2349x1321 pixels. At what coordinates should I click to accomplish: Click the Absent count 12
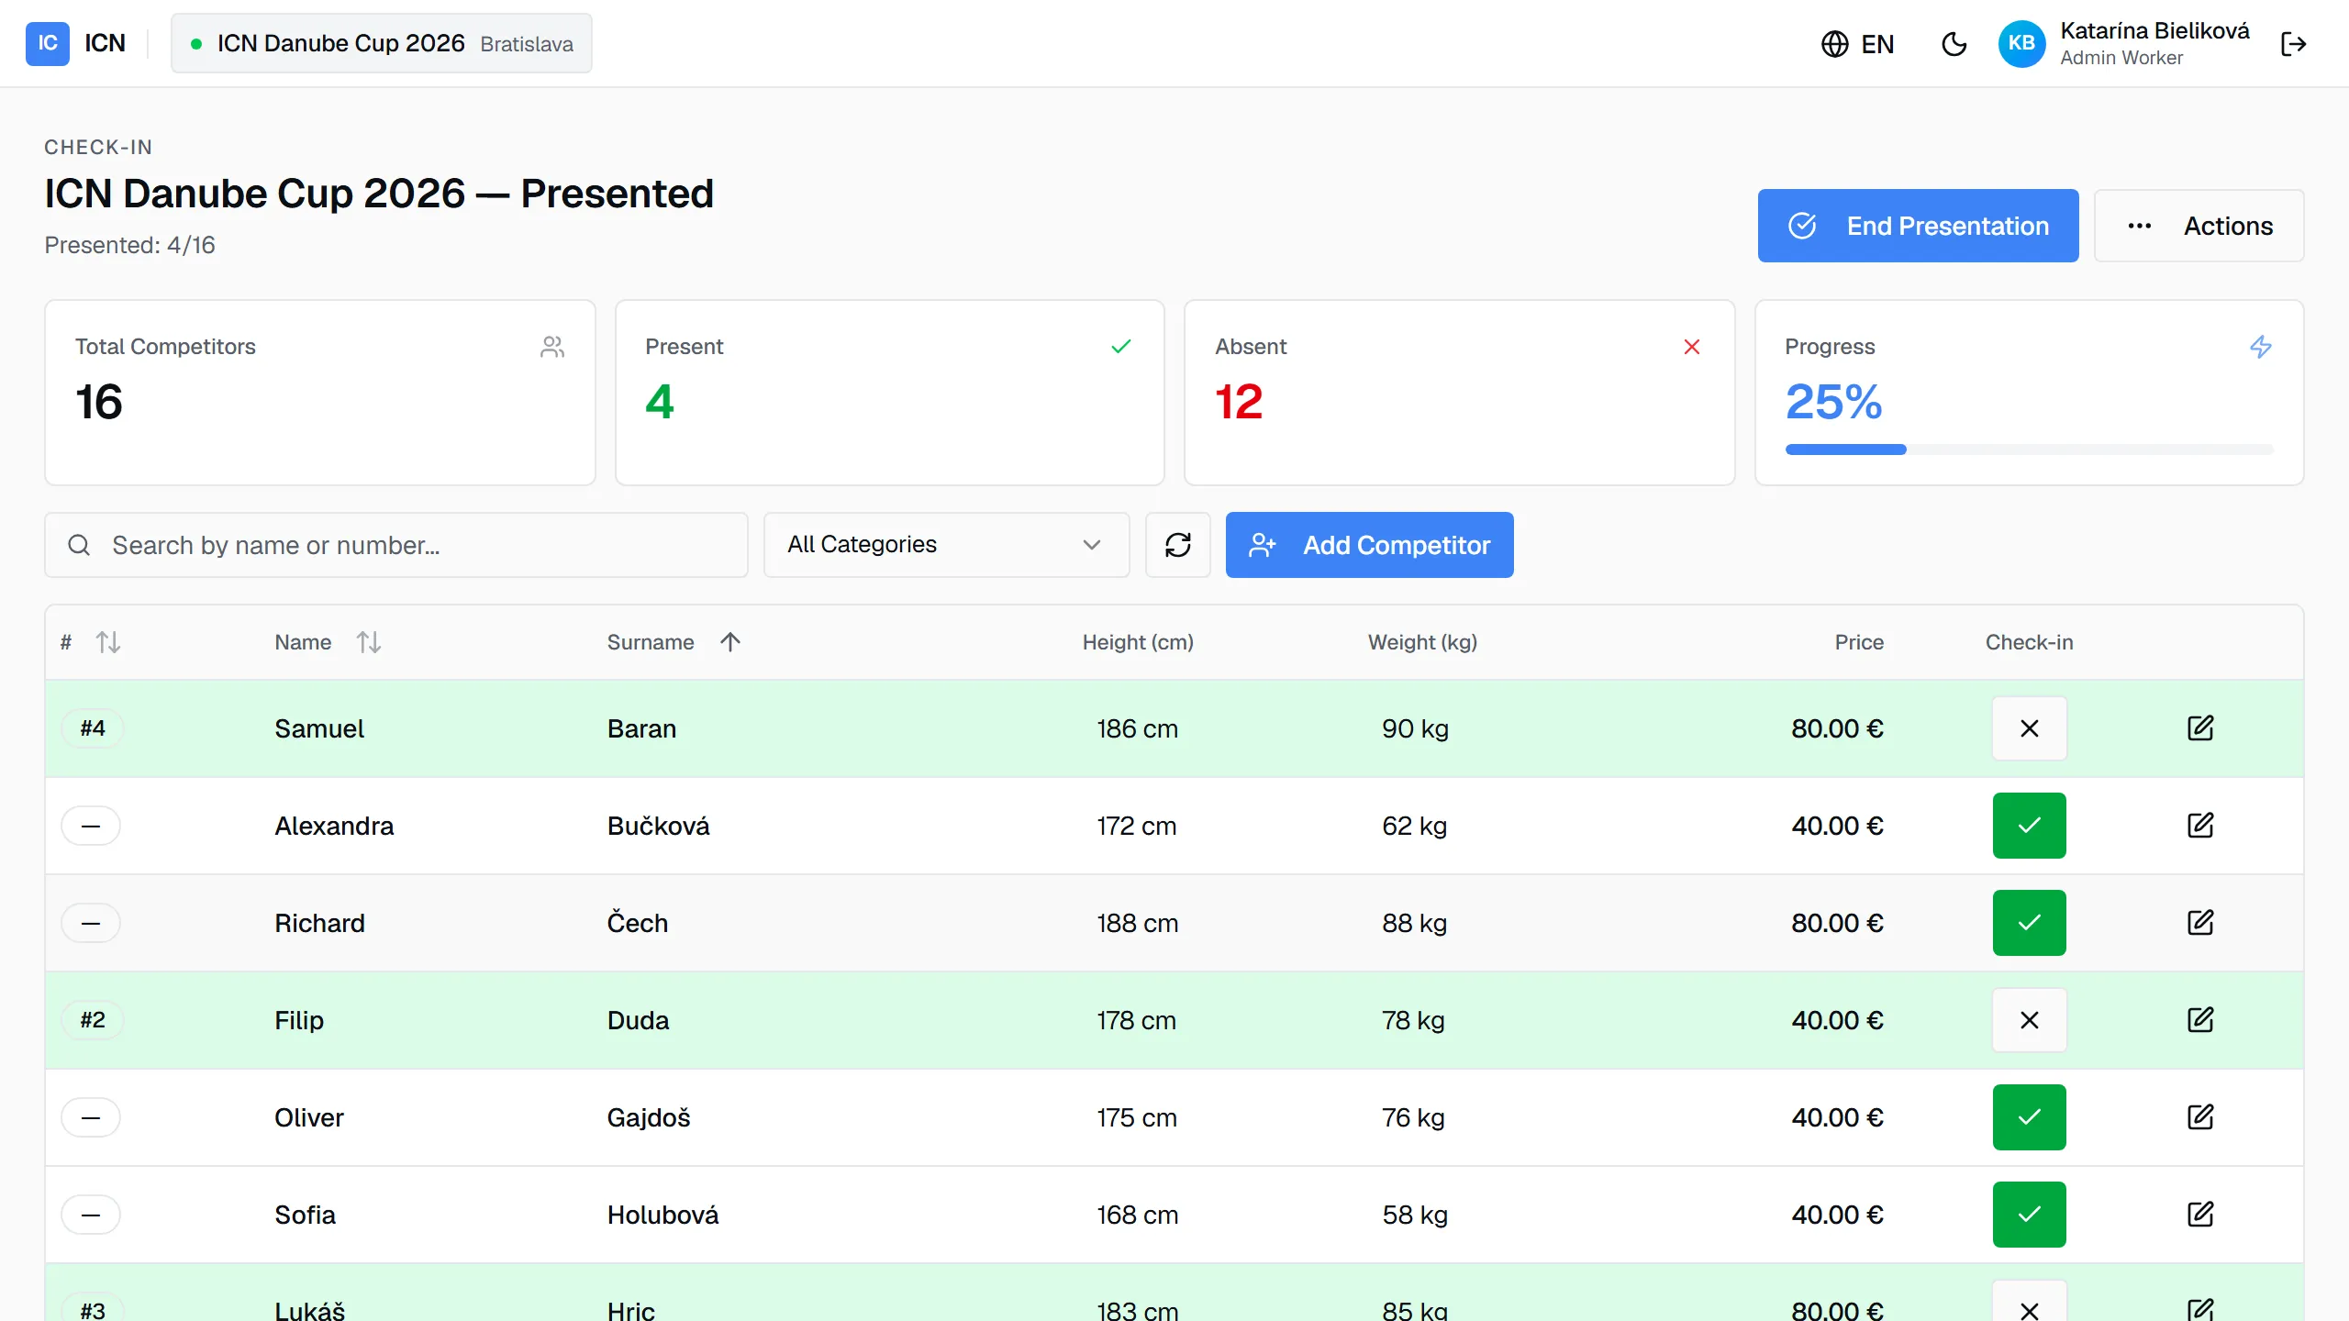point(1239,402)
